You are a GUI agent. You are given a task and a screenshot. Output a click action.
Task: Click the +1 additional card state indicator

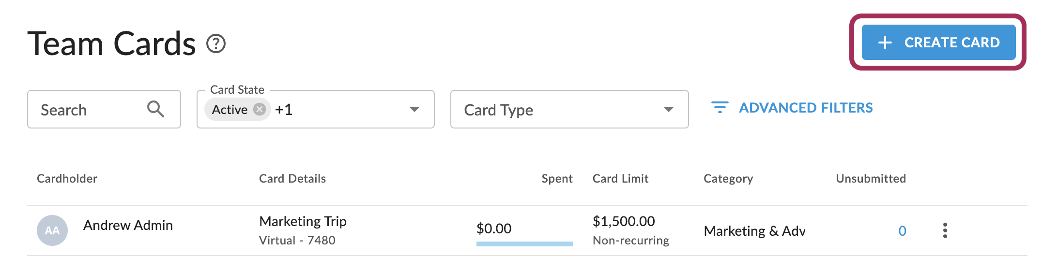tap(284, 110)
